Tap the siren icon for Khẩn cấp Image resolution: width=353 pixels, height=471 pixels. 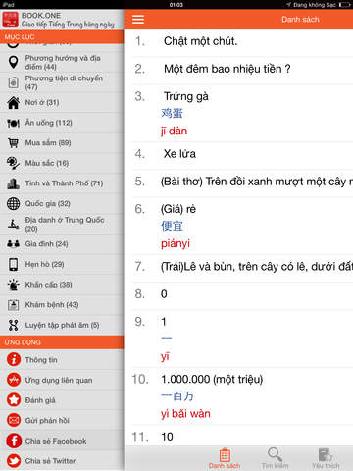tap(13, 285)
